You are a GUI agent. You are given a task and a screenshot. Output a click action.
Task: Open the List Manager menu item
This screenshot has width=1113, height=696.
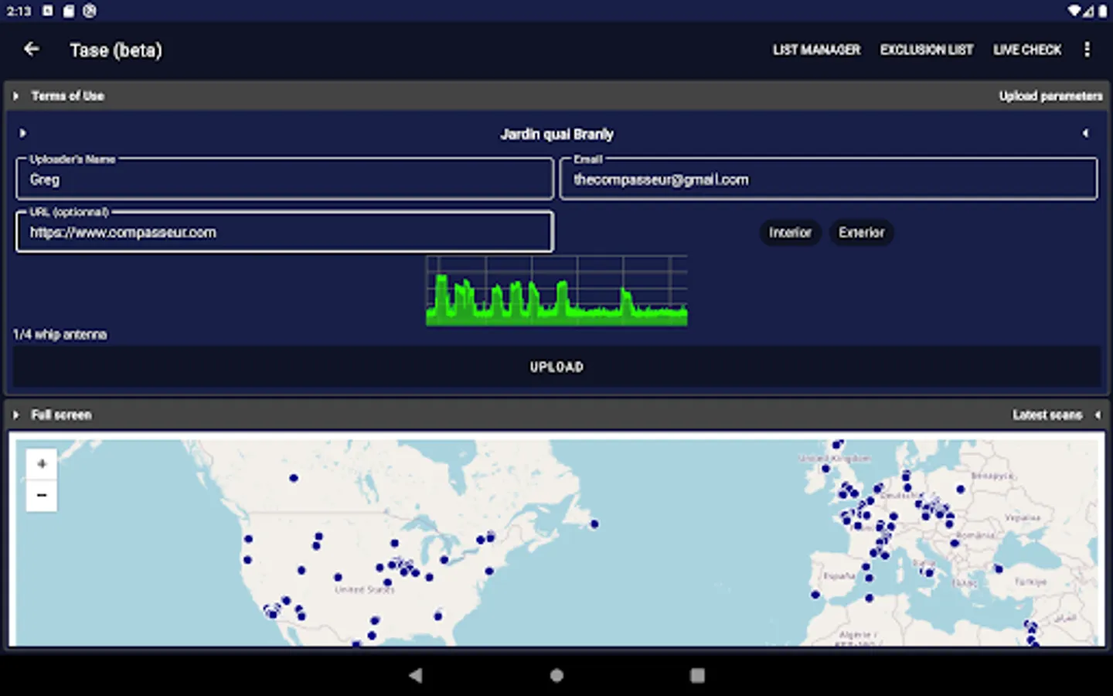coord(816,49)
